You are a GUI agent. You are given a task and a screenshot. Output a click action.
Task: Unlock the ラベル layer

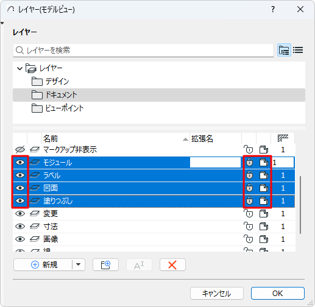tap(249, 175)
